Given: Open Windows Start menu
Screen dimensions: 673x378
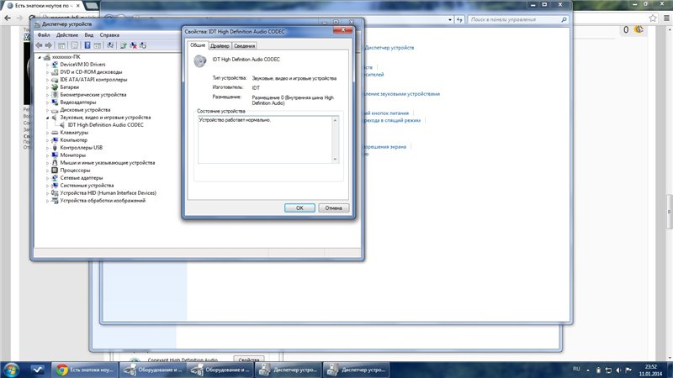Looking at the screenshot, I should click(x=12, y=370).
